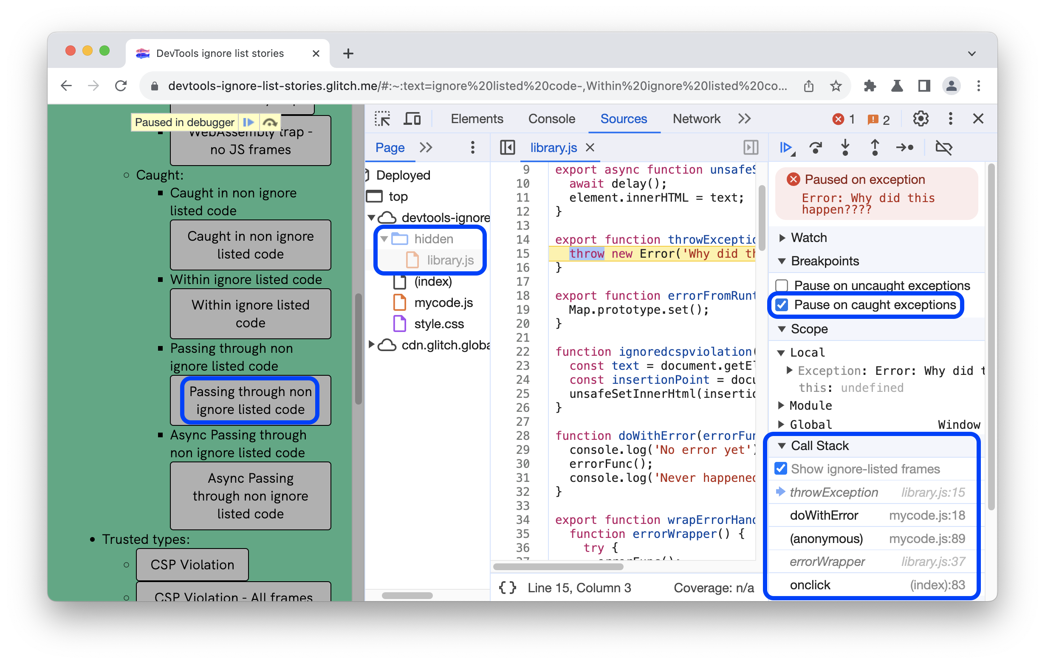This screenshot has height=664, width=1045.
Task: Click the Step into next function call icon
Action: (x=848, y=148)
